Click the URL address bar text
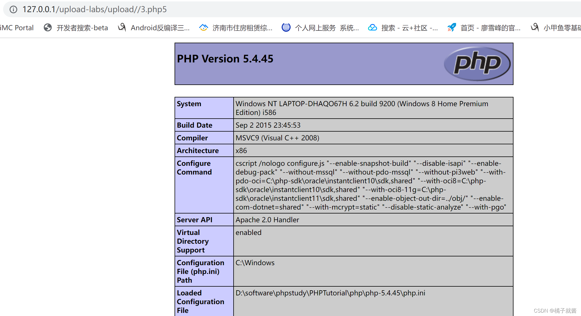 click(95, 9)
